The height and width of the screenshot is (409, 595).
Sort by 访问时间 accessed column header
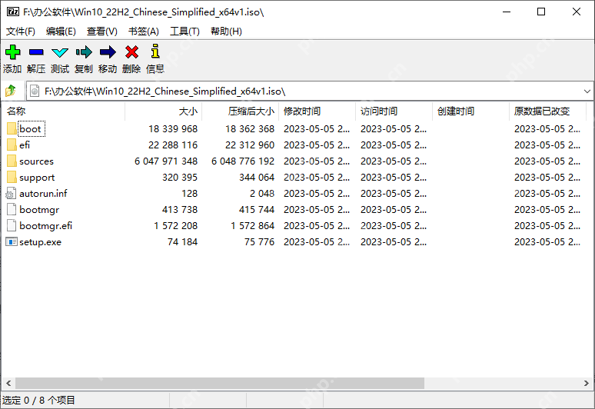[x=394, y=111]
